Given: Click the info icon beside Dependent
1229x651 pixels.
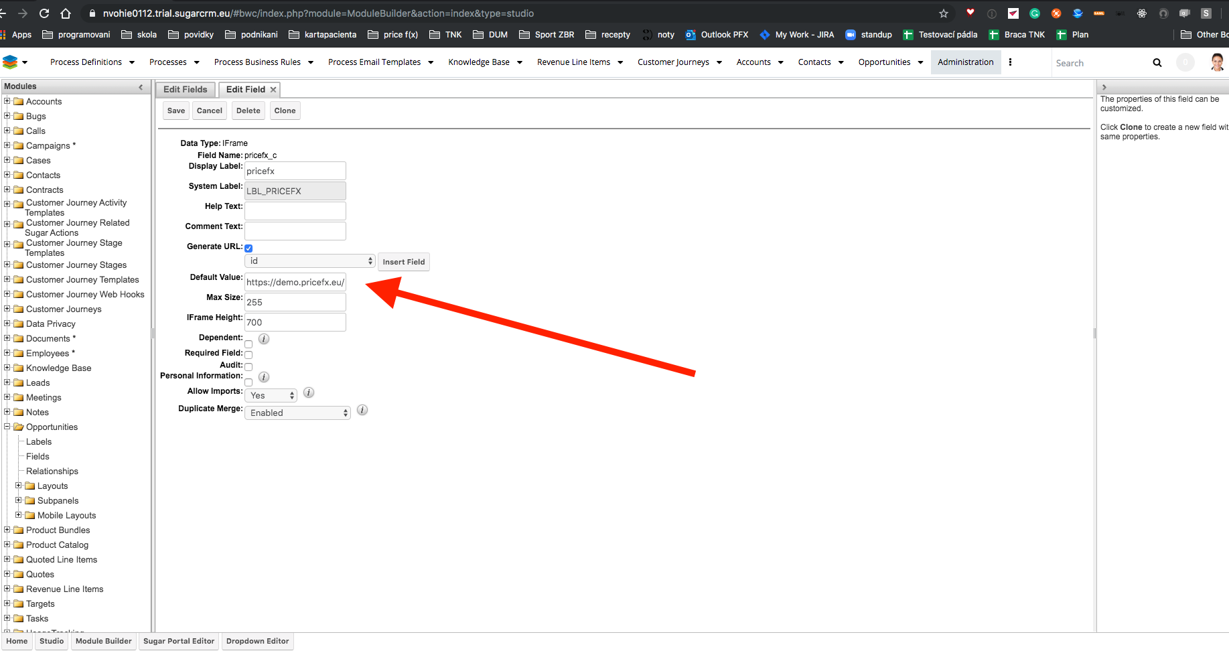Looking at the screenshot, I should point(263,339).
